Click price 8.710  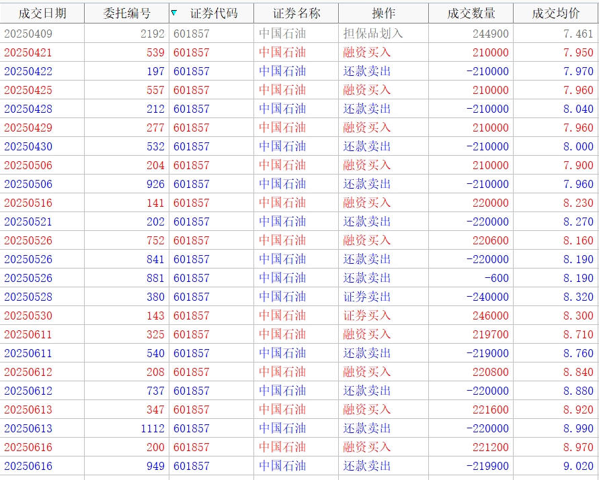(x=578, y=334)
